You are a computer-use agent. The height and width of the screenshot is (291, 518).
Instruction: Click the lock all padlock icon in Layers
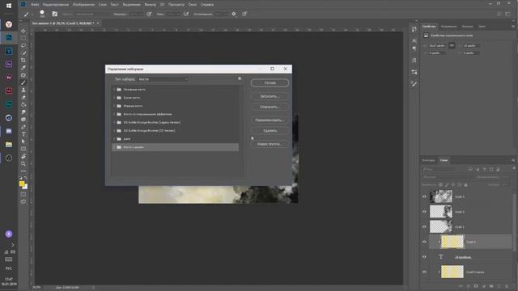466,185
